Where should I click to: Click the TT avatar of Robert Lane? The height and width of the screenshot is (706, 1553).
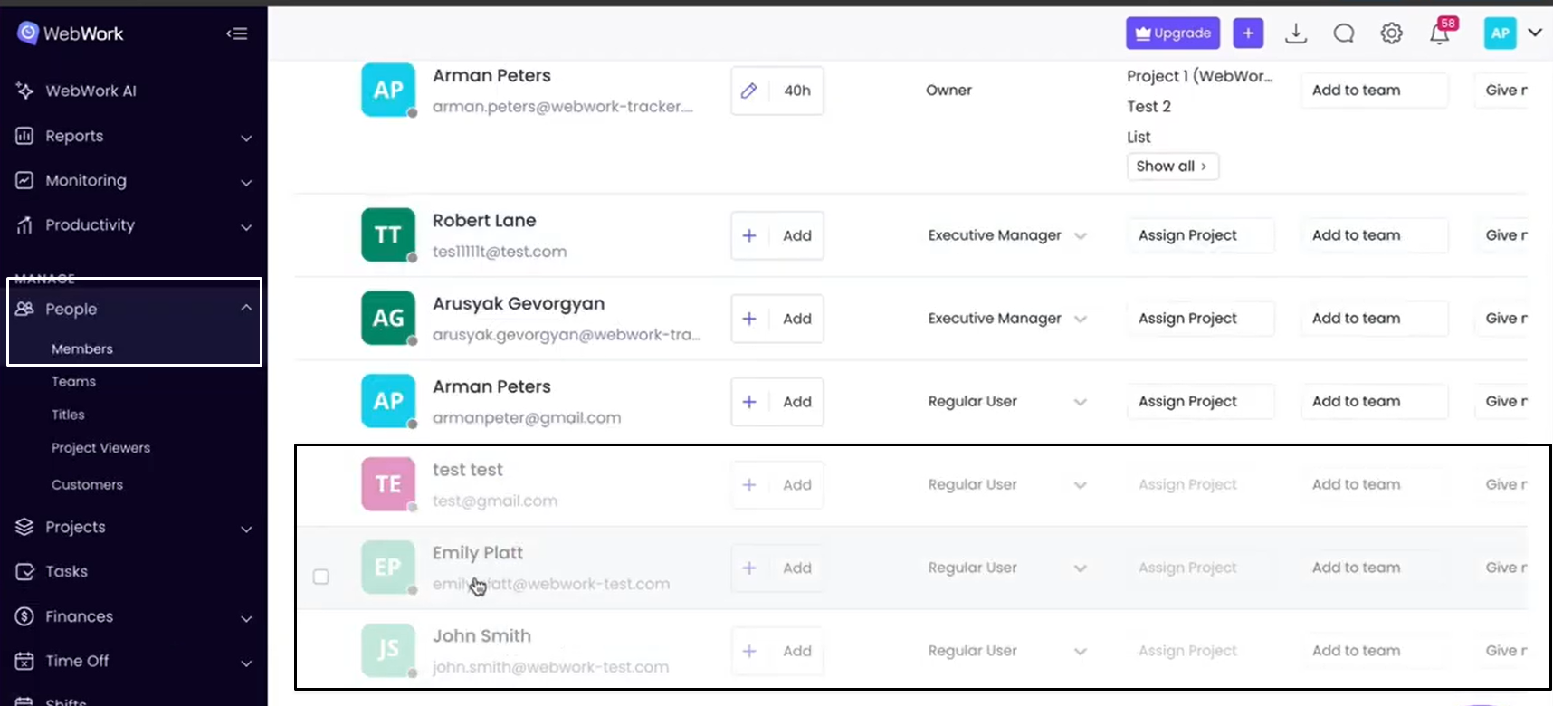[388, 235]
